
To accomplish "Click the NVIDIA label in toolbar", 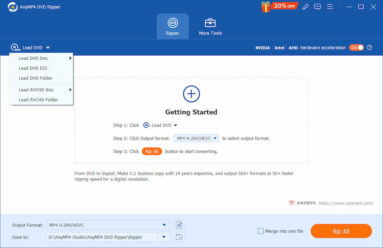I will click(262, 48).
